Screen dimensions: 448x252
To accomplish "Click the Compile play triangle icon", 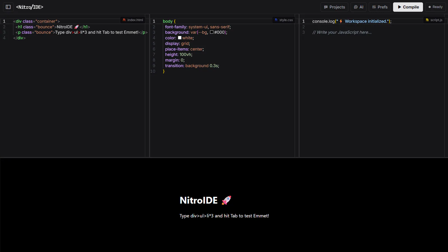I will [x=400, y=7].
